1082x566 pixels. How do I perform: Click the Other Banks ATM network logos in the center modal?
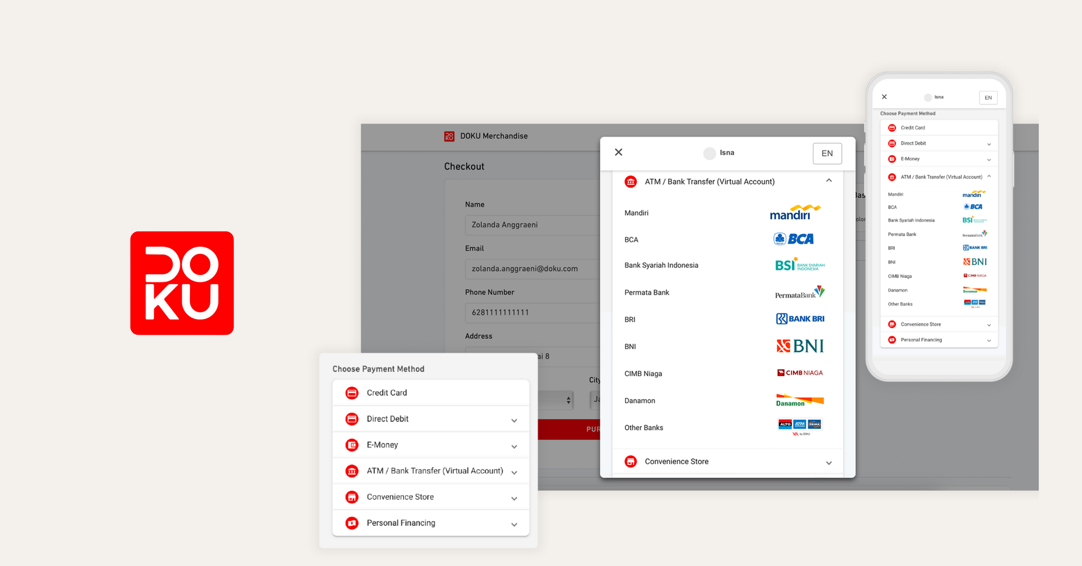(x=800, y=426)
